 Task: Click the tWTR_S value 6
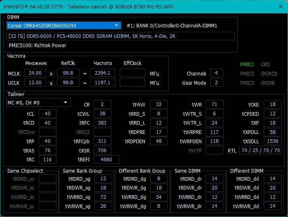click(214, 114)
